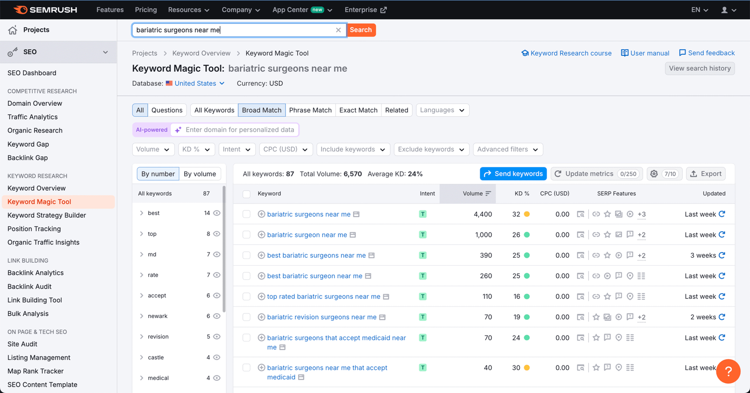Click the Send keywords button
Image resolution: width=750 pixels, height=393 pixels.
click(x=513, y=174)
